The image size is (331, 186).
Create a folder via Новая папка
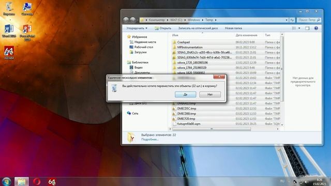tap(233, 28)
